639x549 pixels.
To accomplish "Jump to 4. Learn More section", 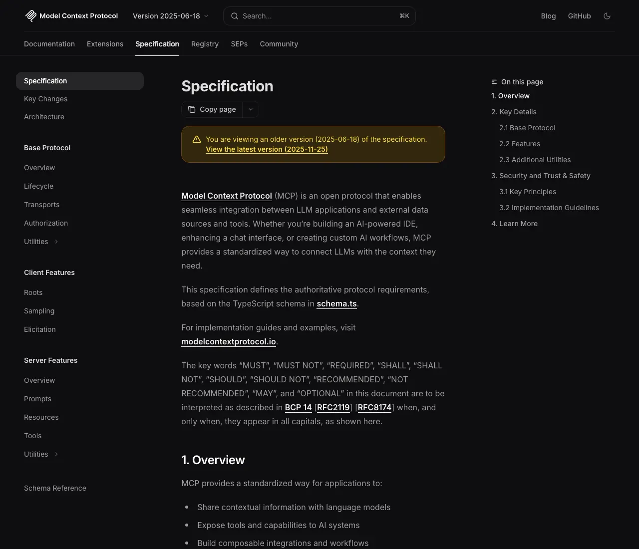I will tap(514, 224).
